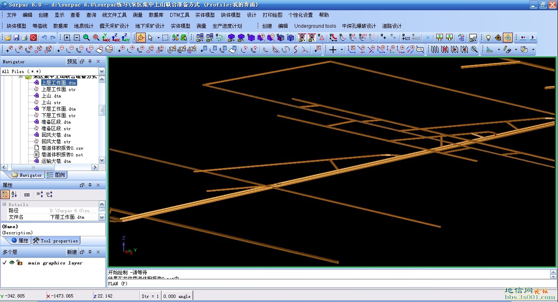Click the playback arrow icon in top toolbar
The image size is (558, 302).
coord(532,38)
